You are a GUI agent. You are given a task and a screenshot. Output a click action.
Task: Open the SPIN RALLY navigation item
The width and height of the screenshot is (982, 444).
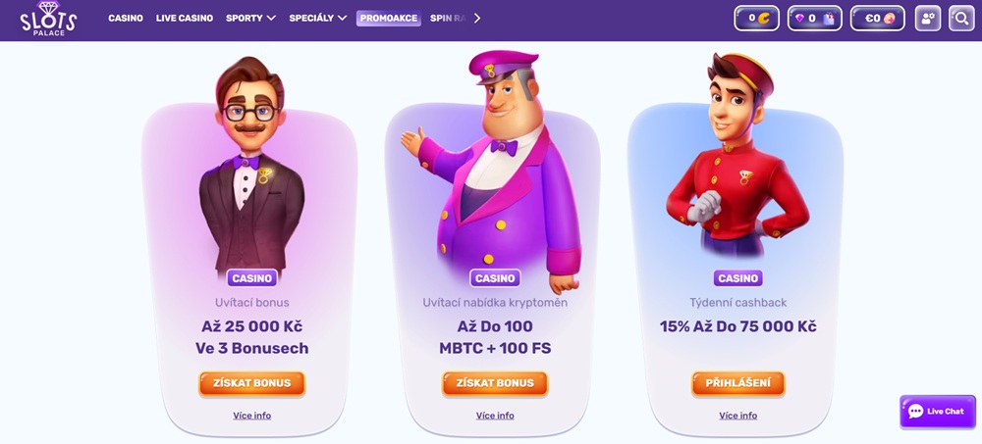[x=447, y=19]
